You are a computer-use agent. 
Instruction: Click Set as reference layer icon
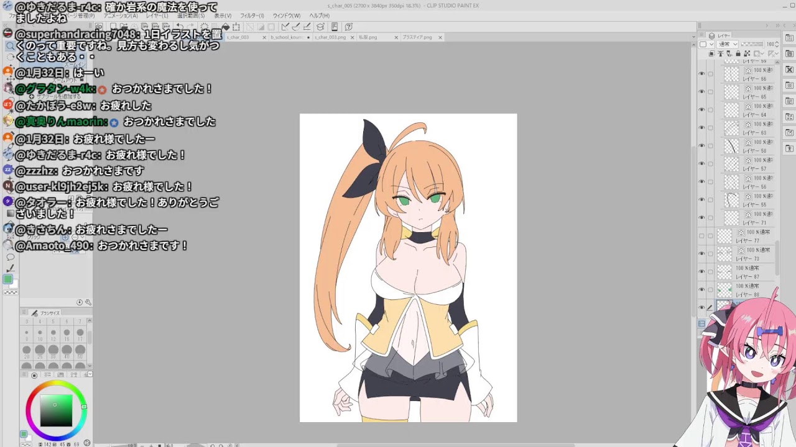[721, 53]
